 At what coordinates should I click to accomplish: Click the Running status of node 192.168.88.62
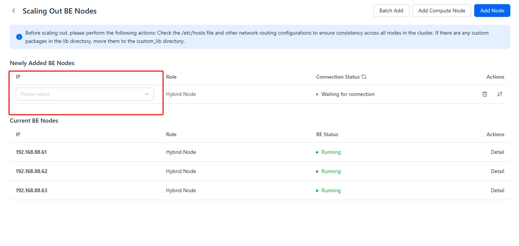[331, 171]
